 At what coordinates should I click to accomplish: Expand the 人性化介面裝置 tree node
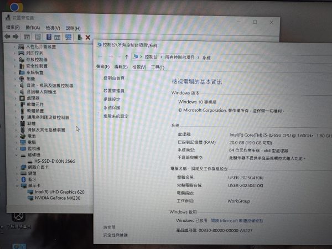point(14,46)
